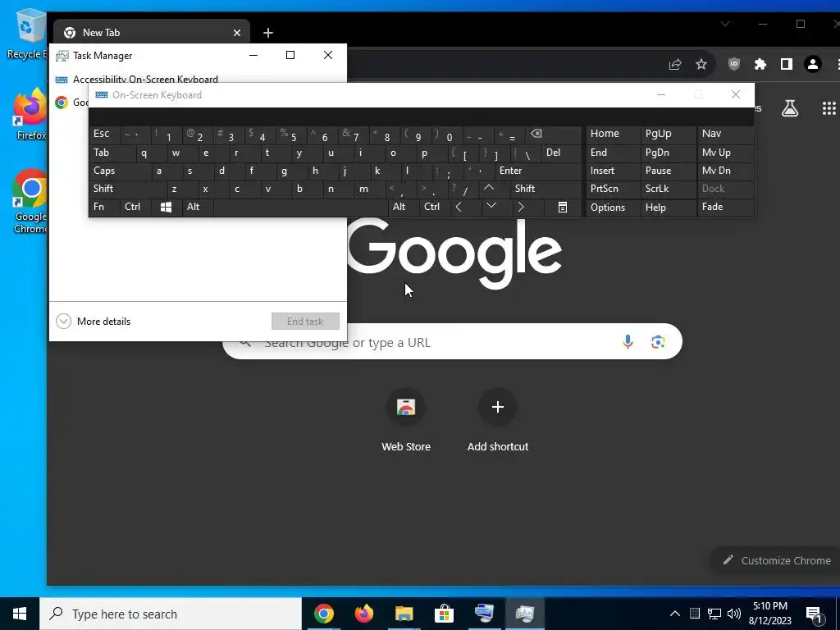Click the PgDn key on On-Screen Keyboard
The image size is (840, 630).
(668, 153)
